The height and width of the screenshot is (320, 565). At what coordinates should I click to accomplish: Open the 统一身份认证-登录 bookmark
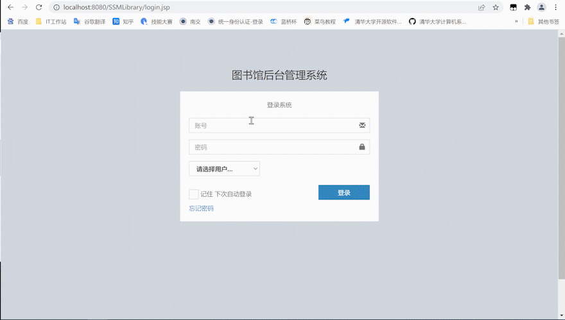click(x=235, y=22)
